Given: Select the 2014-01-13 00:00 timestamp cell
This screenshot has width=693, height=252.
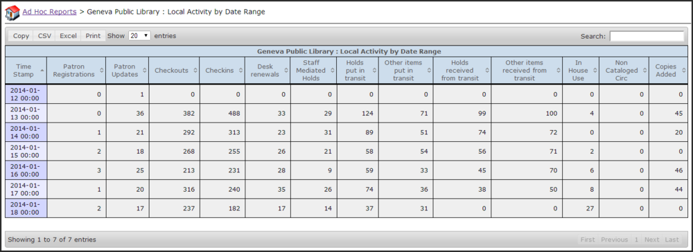Looking at the screenshot, I should pyautogui.click(x=26, y=113).
